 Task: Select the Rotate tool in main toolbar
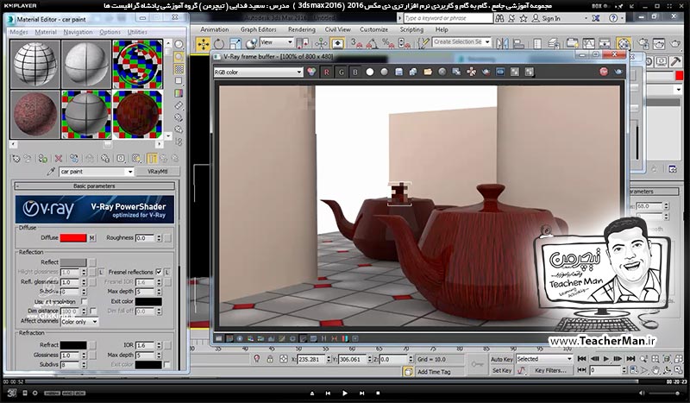pos(219,44)
